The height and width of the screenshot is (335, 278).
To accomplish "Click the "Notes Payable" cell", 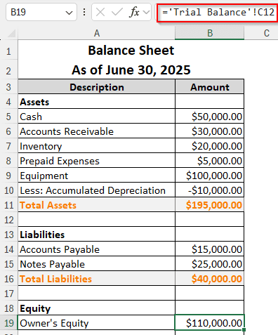I will tap(97, 264).
